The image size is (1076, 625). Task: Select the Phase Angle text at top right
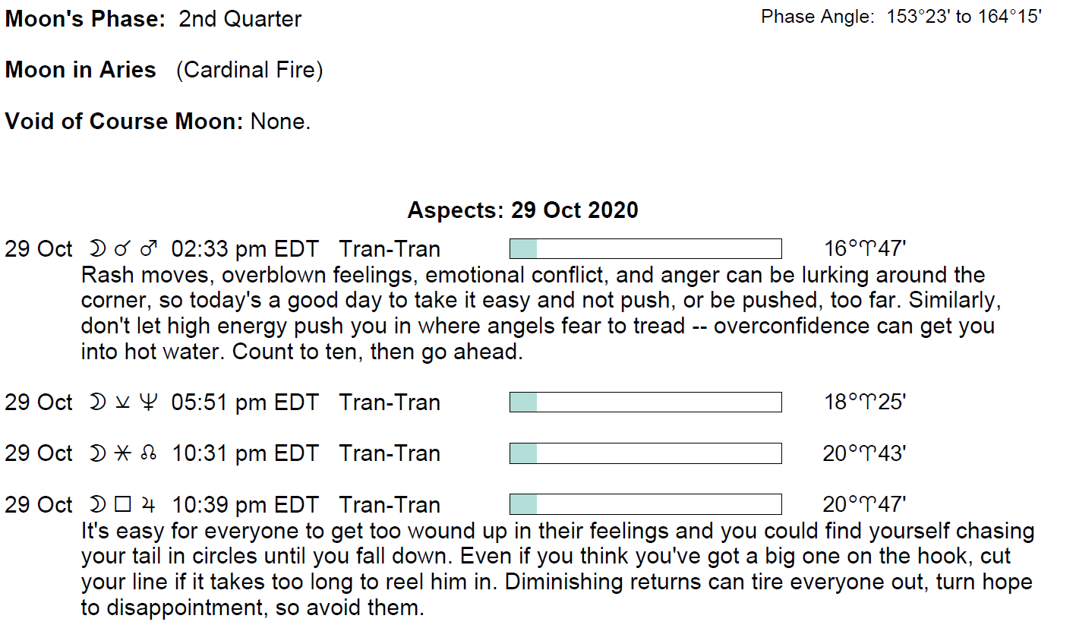click(x=901, y=17)
